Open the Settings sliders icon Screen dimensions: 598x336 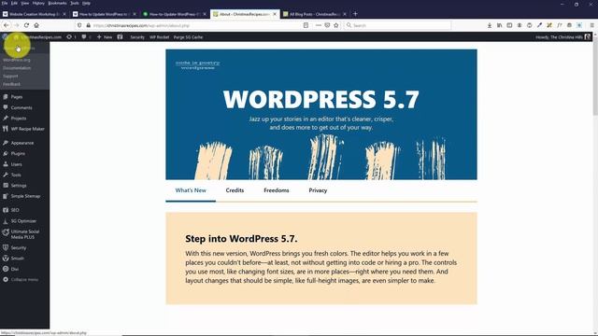6,186
